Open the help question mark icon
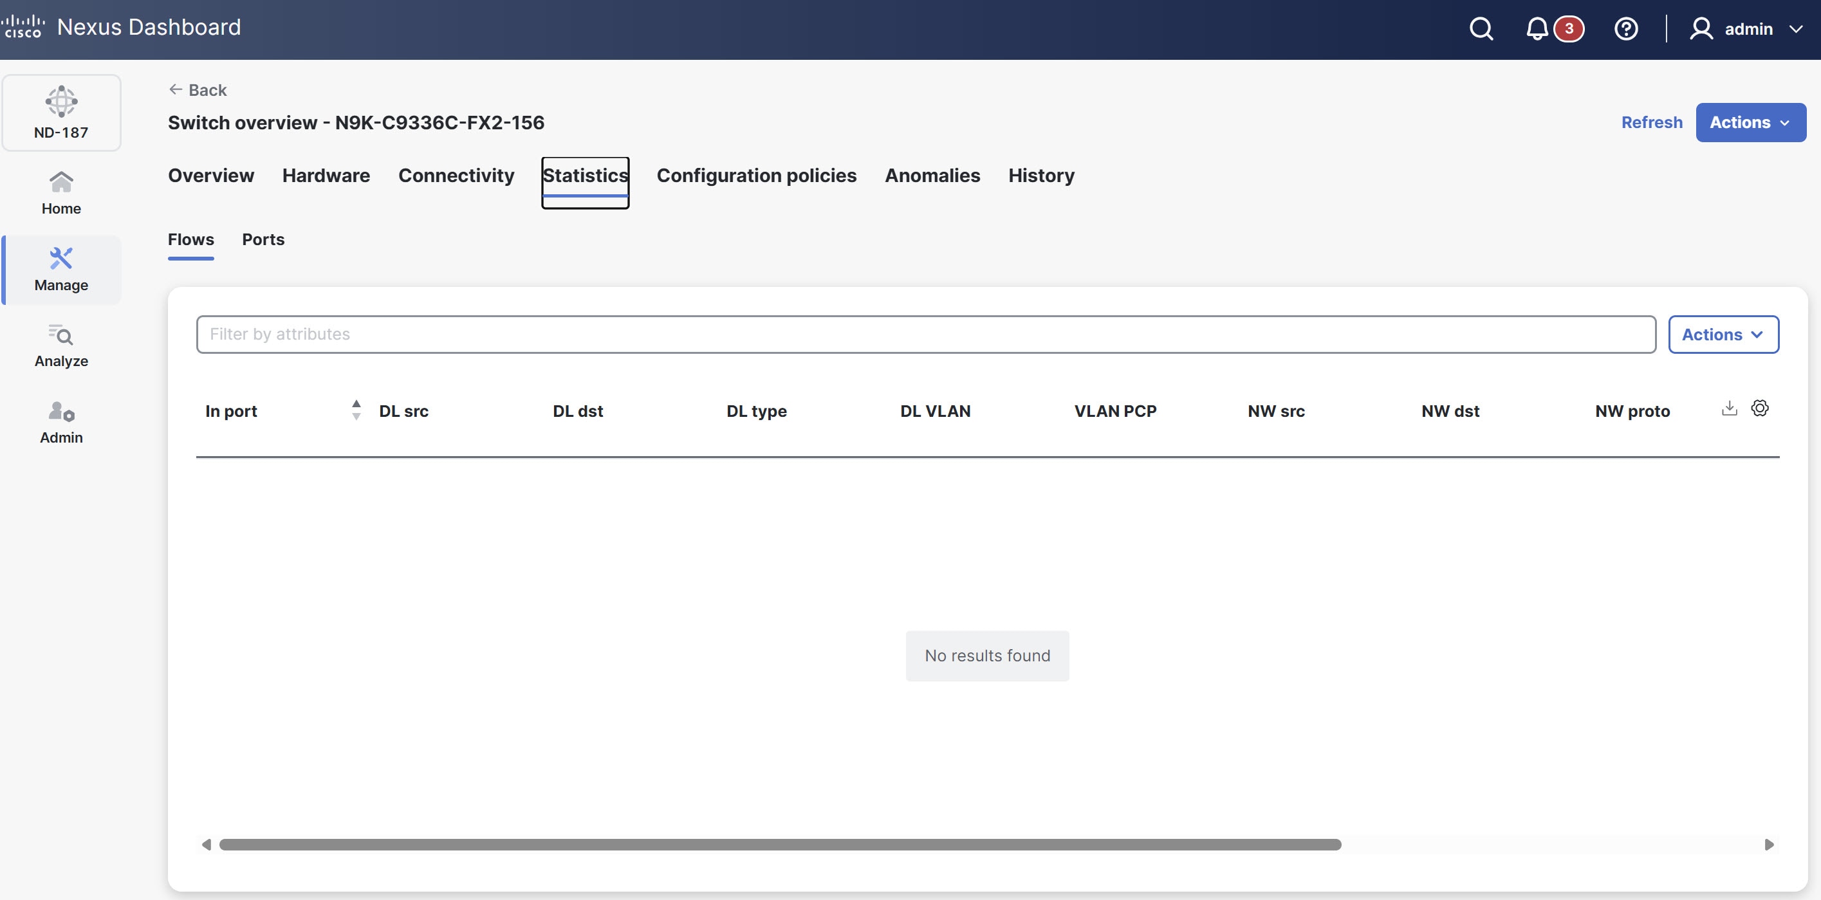This screenshot has width=1821, height=900. point(1626,29)
